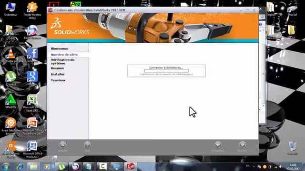The image size is (305, 171).
Task: Open Avast antivirus desktop icon
Action: tap(10, 149)
